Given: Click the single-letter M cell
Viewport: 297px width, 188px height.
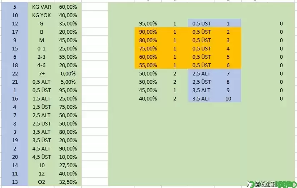Looking at the screenshot, I should point(42,40).
